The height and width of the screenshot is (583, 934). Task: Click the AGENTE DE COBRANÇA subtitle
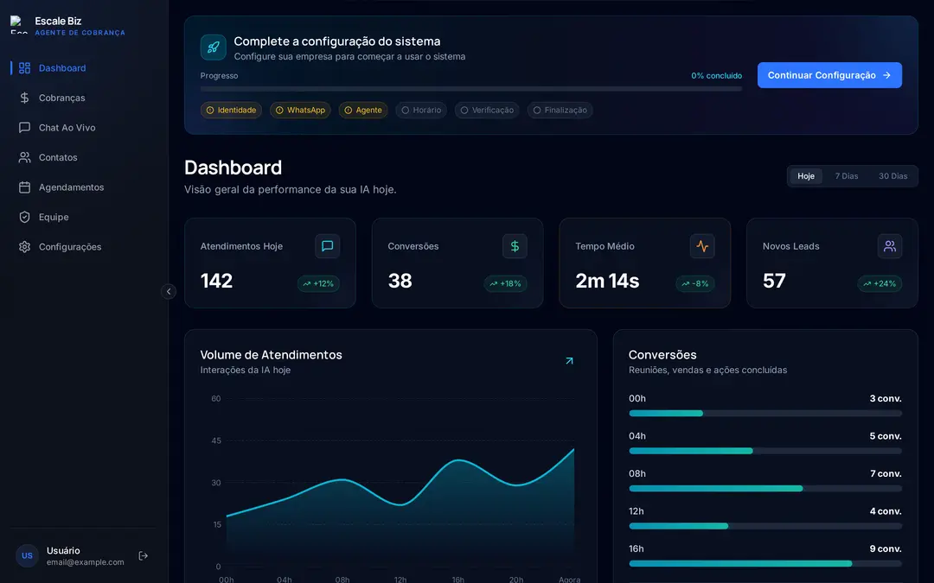pyautogui.click(x=80, y=33)
